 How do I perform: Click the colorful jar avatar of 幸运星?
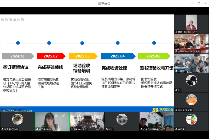point(191,119)
